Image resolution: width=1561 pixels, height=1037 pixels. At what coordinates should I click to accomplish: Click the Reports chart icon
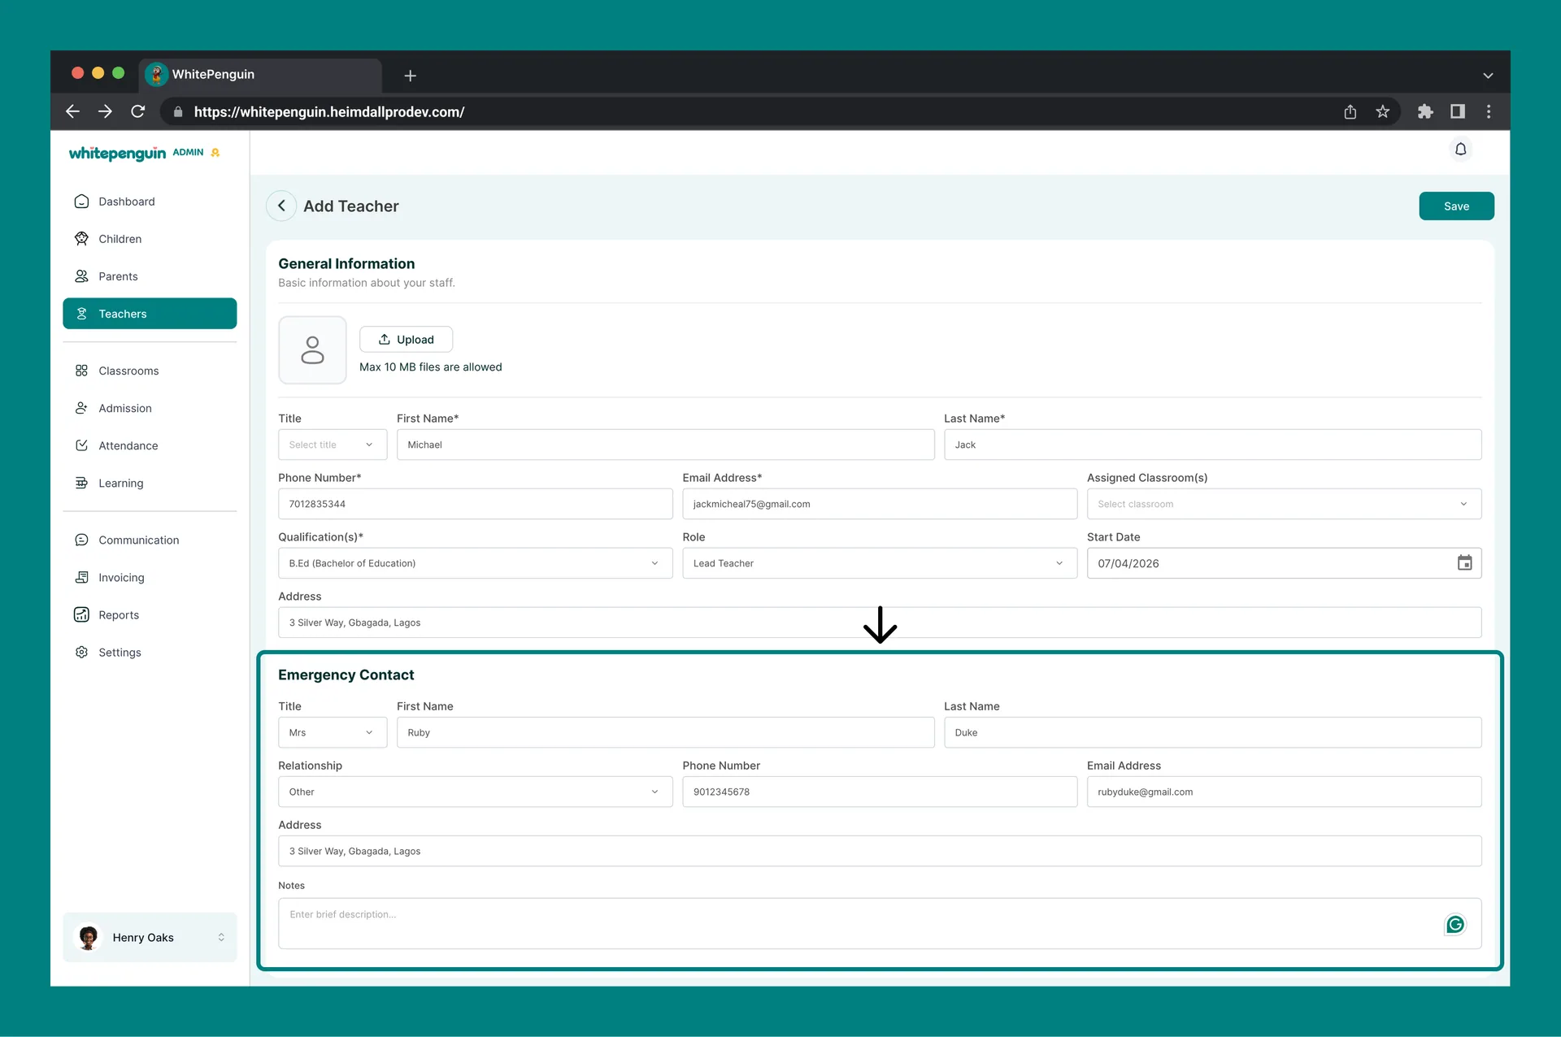click(x=81, y=614)
